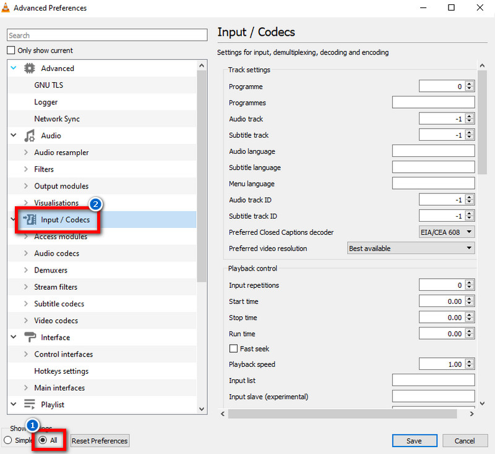
Task: Click the Audio language text field
Action: click(x=434, y=151)
